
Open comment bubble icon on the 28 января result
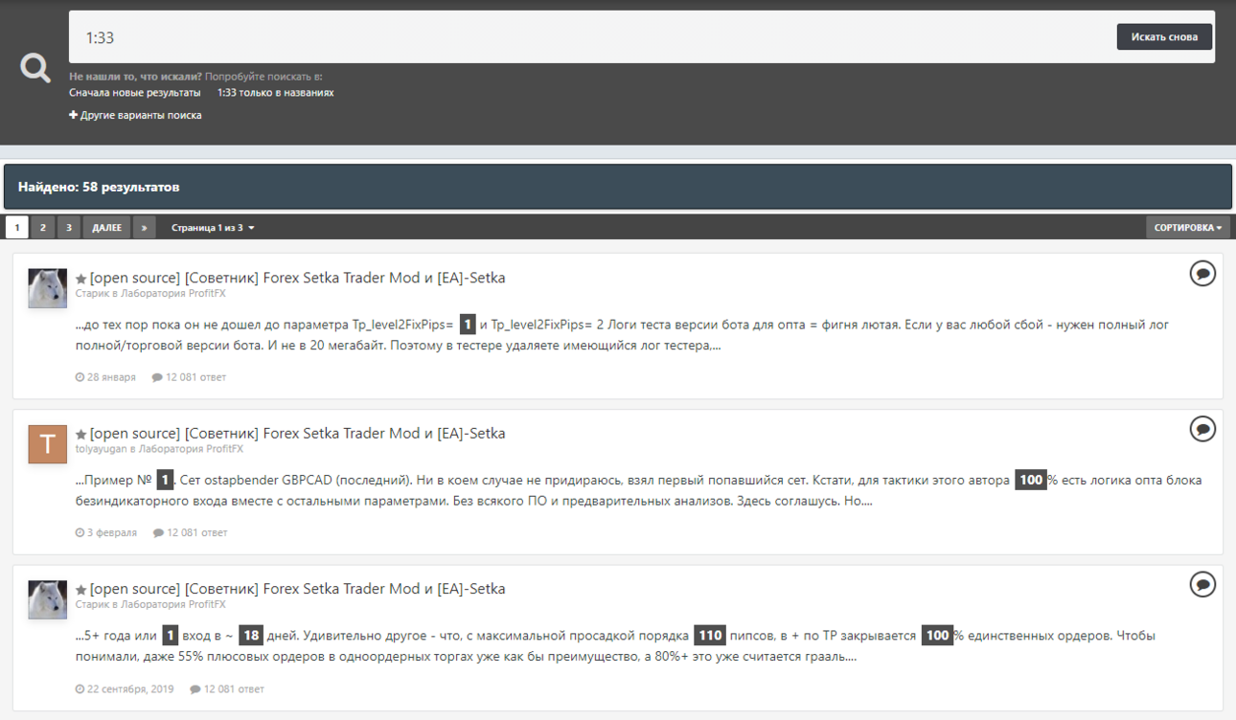coord(1202,274)
